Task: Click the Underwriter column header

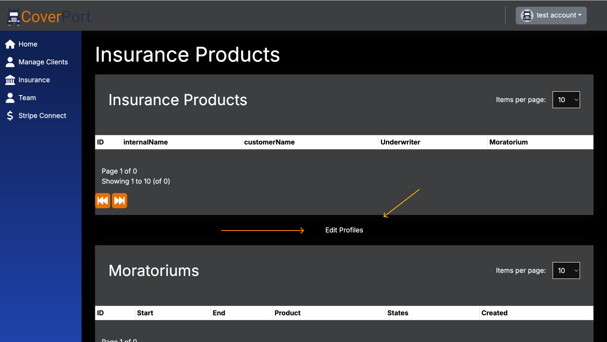Action: pyautogui.click(x=400, y=142)
